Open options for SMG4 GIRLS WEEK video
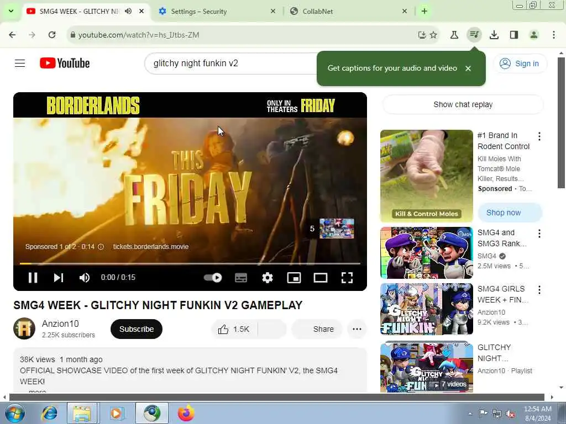The width and height of the screenshot is (566, 424). click(539, 290)
